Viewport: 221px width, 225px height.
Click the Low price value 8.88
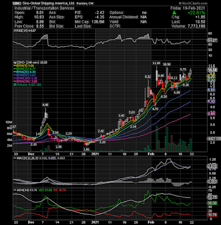click(x=40, y=22)
